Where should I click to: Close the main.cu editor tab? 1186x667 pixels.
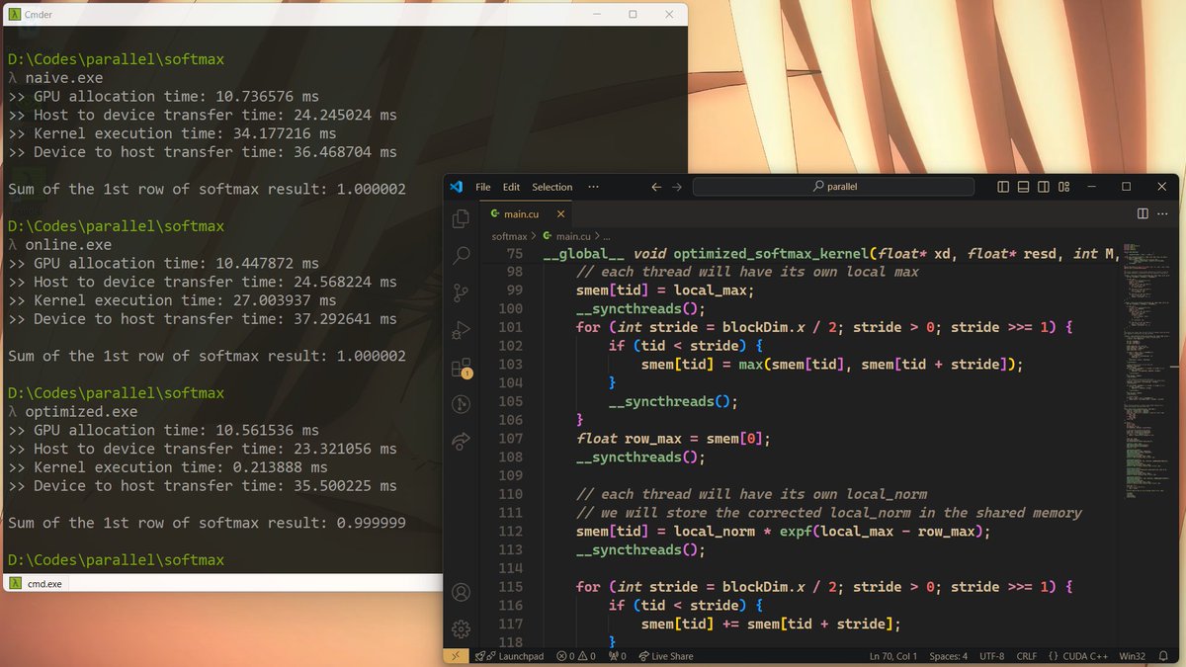560,213
